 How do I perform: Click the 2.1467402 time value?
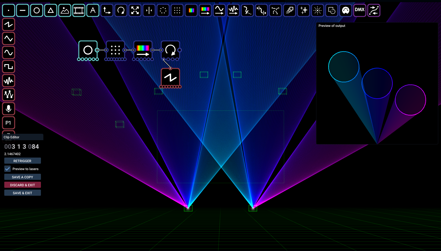tap(13, 154)
